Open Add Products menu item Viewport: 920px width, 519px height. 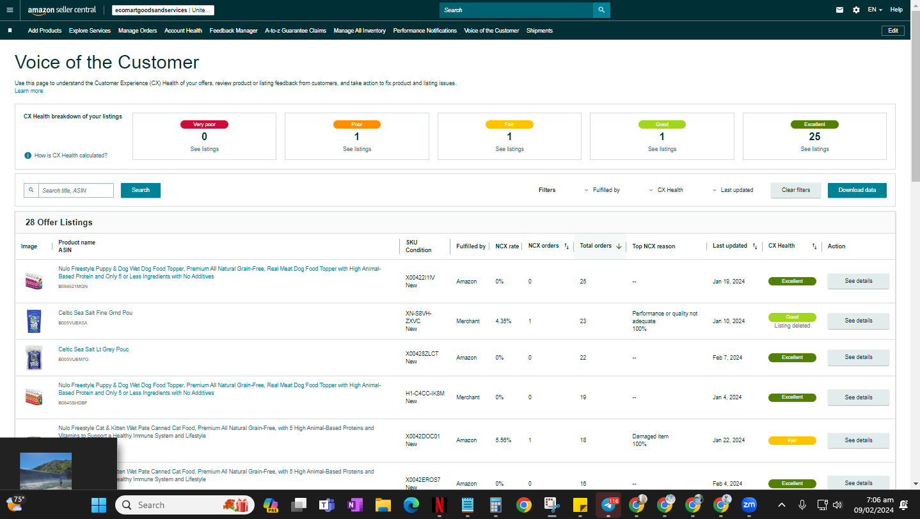click(x=45, y=31)
